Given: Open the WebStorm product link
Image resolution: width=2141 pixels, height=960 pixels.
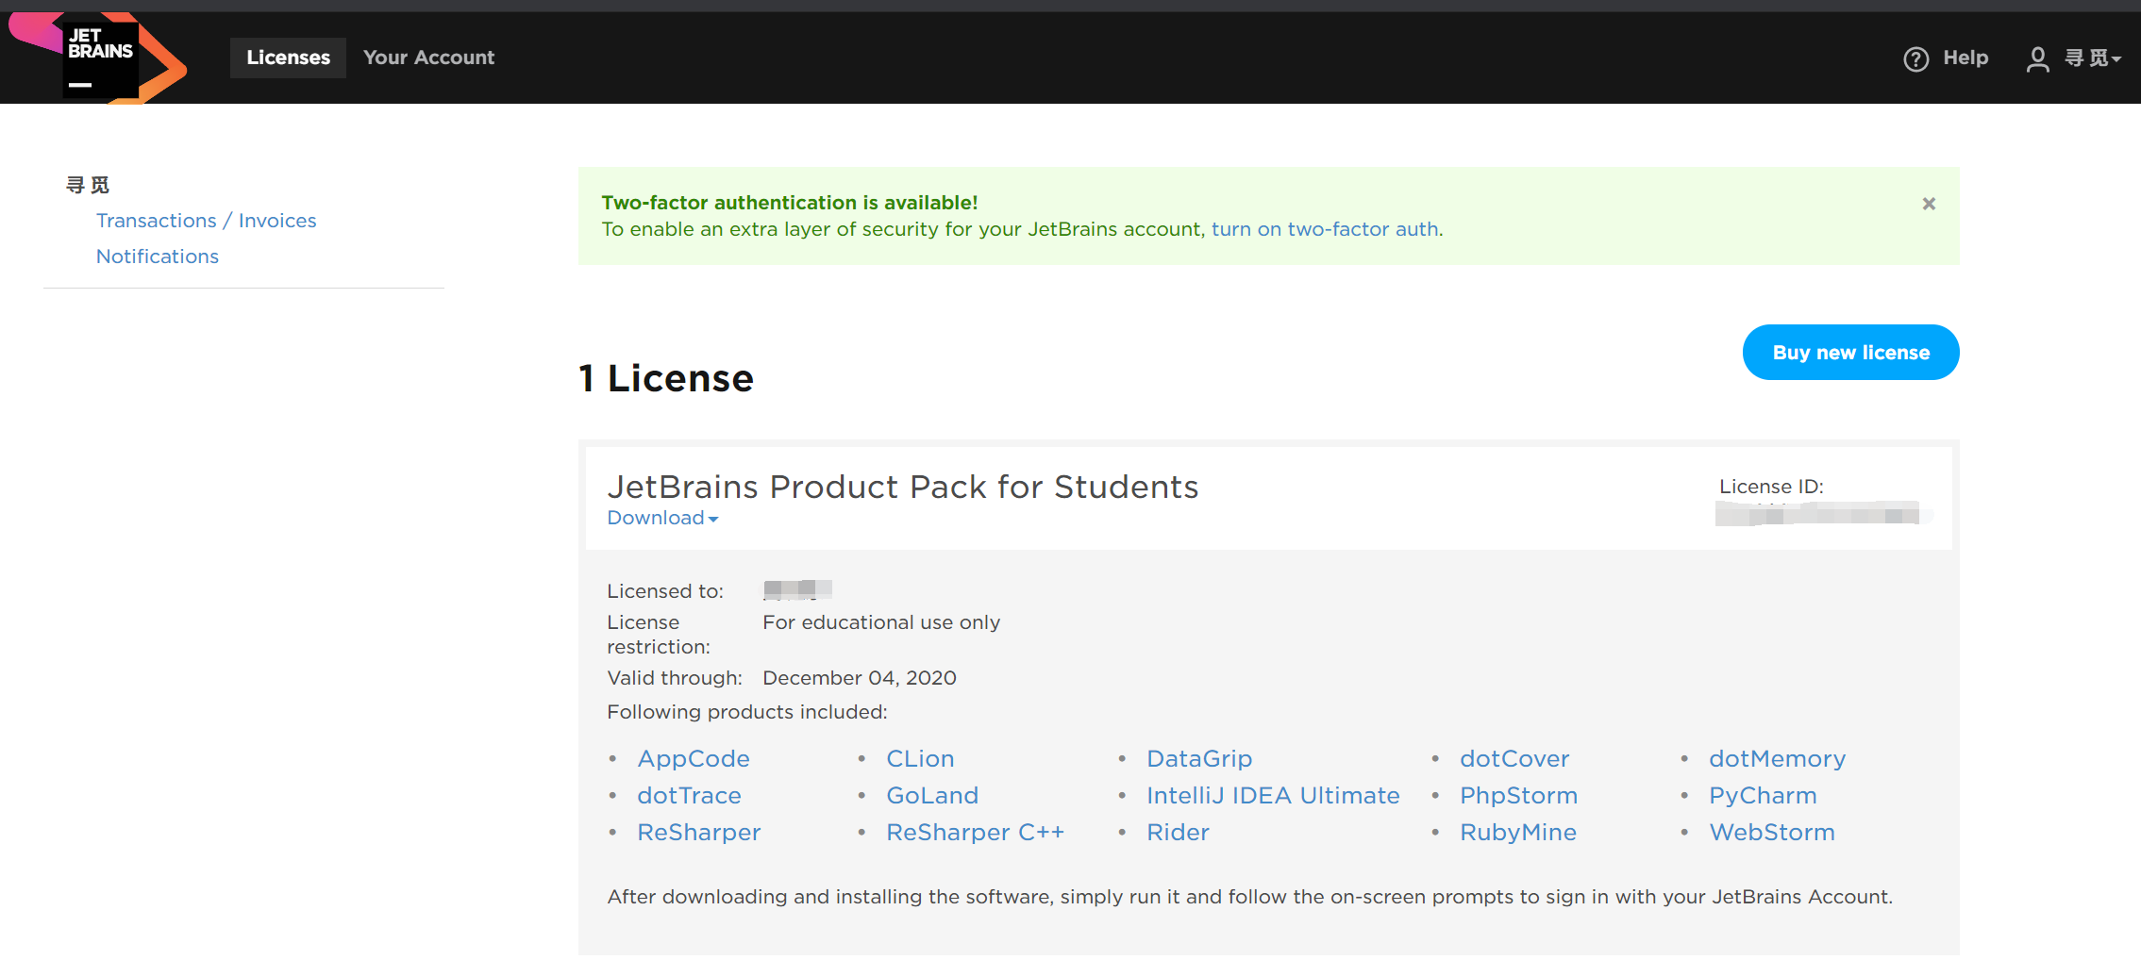Looking at the screenshot, I should pyautogui.click(x=1772, y=833).
